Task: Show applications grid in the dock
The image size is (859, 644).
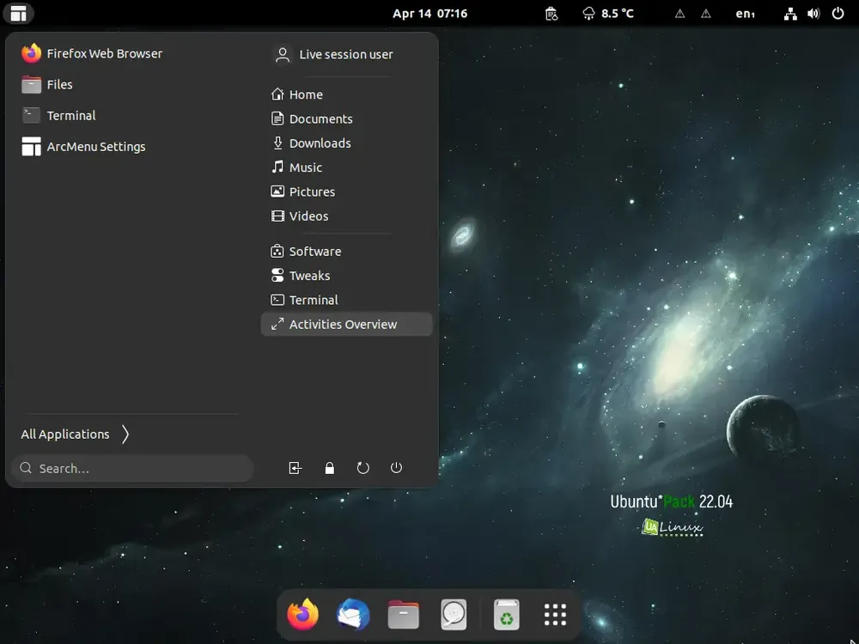Action: click(555, 615)
